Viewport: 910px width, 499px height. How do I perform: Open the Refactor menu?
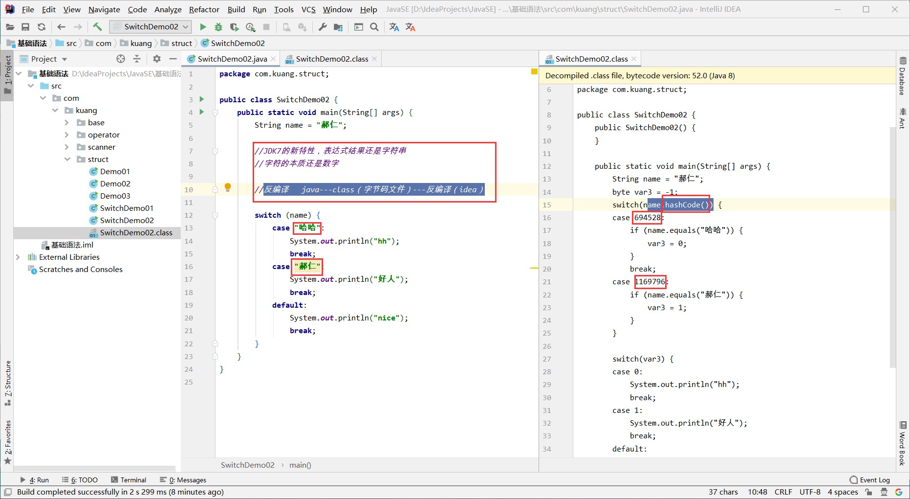[x=204, y=9]
